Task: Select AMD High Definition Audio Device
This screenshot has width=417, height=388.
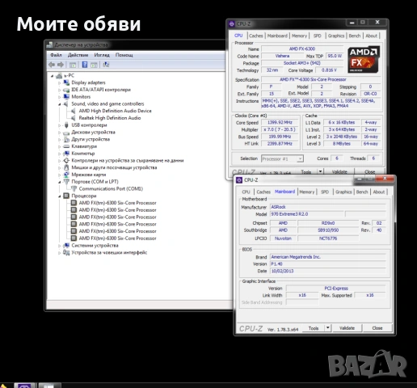Action: point(115,111)
